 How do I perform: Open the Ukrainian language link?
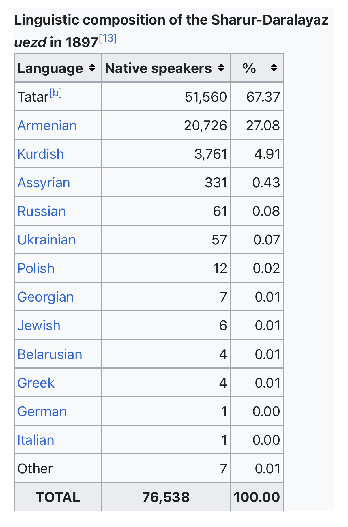46,240
